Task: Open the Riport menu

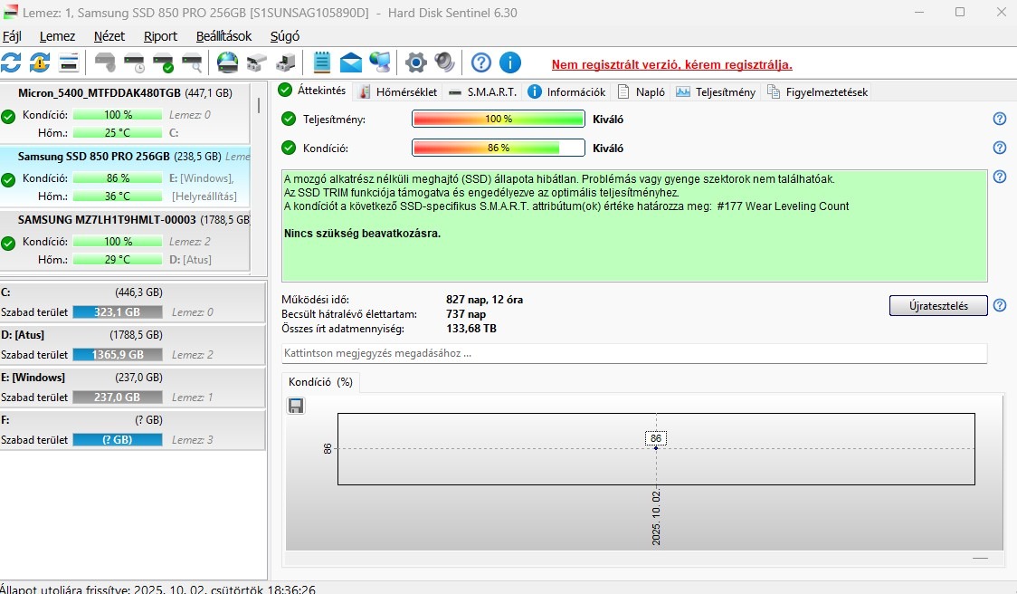Action: click(160, 36)
